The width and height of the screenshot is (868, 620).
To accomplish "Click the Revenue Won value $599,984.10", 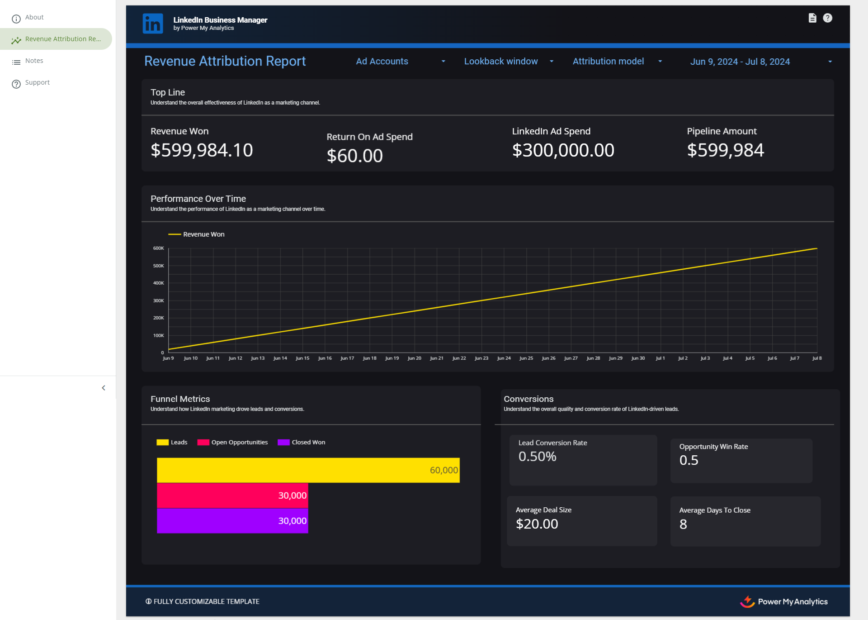I will point(202,150).
